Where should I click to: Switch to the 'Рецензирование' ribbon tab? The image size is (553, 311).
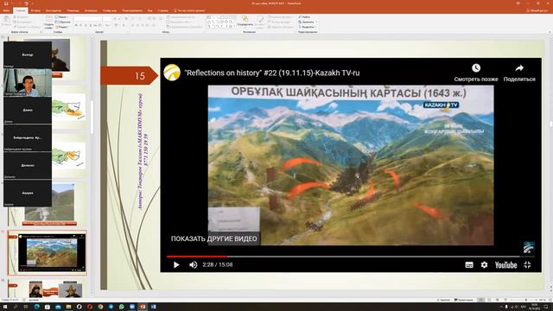pos(132,10)
